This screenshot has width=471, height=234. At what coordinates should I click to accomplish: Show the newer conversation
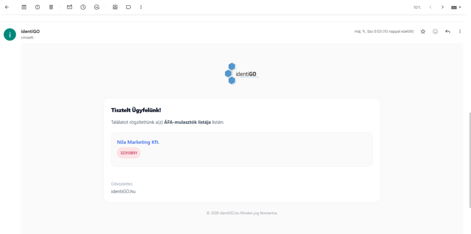431,7
